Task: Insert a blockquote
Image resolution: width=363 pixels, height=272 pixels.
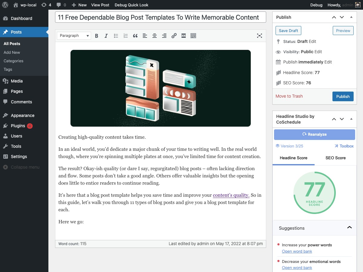Action: coord(135,36)
